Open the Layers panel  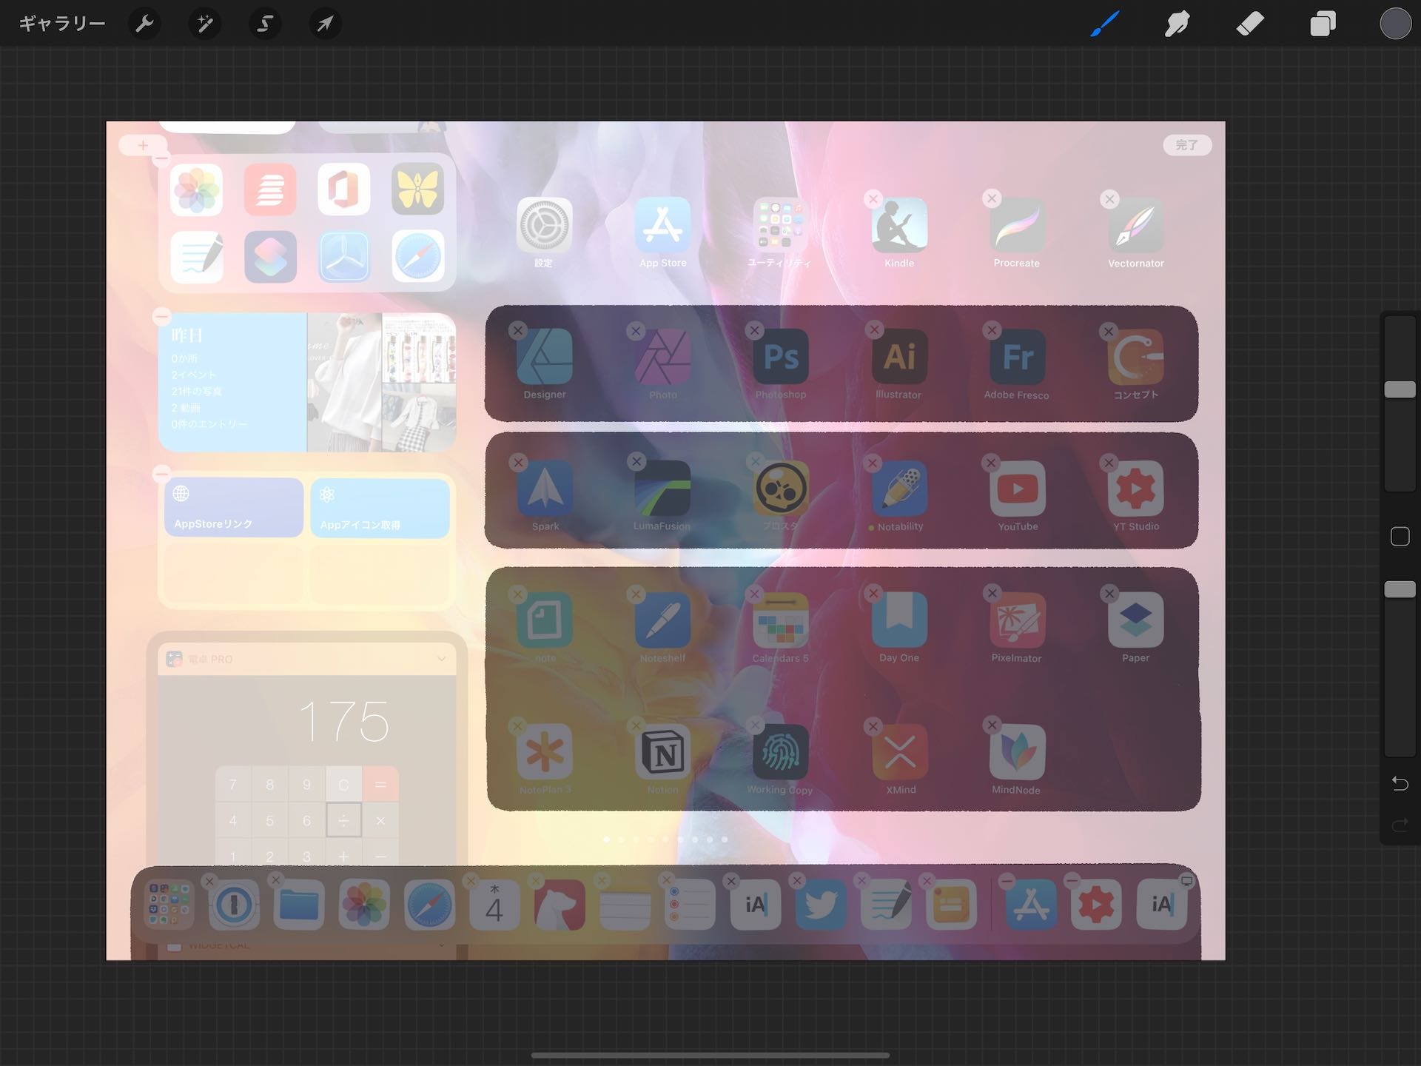pos(1323,24)
